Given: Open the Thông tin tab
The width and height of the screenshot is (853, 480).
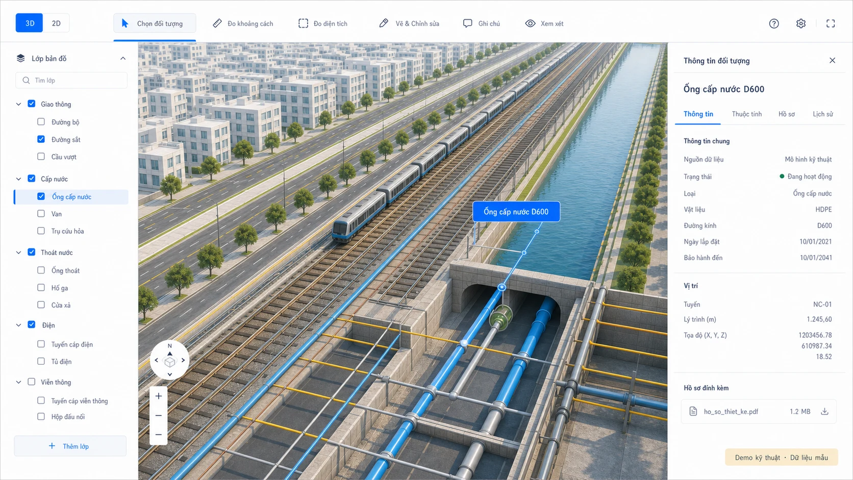Looking at the screenshot, I should [698, 114].
